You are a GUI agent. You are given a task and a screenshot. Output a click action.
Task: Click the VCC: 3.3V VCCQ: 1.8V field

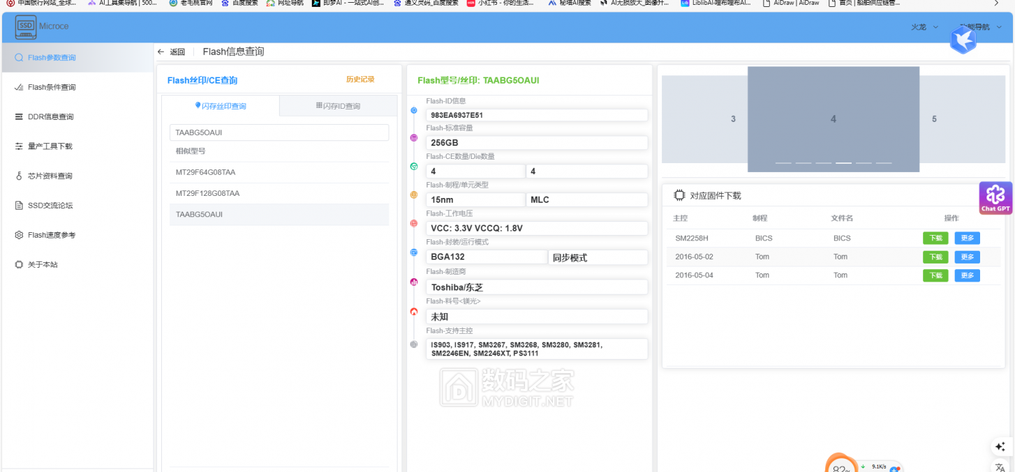pos(537,228)
